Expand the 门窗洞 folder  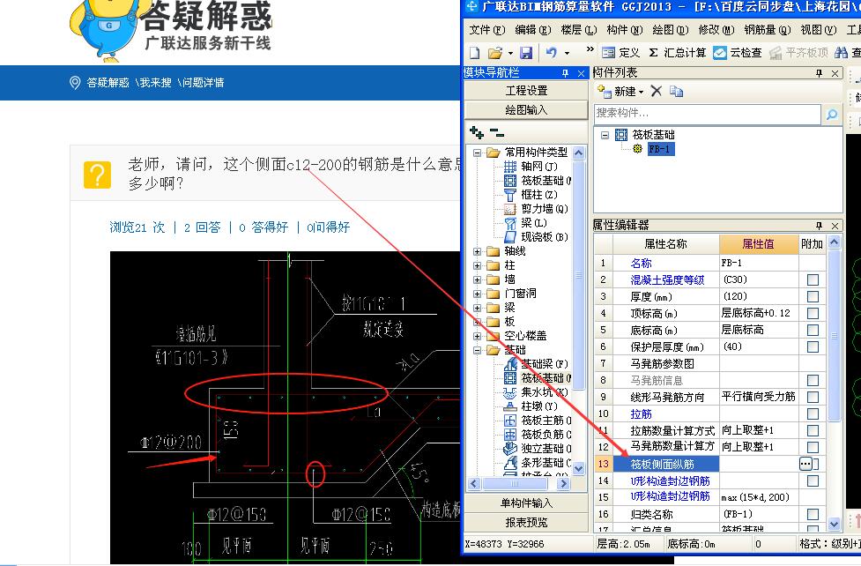[477, 294]
